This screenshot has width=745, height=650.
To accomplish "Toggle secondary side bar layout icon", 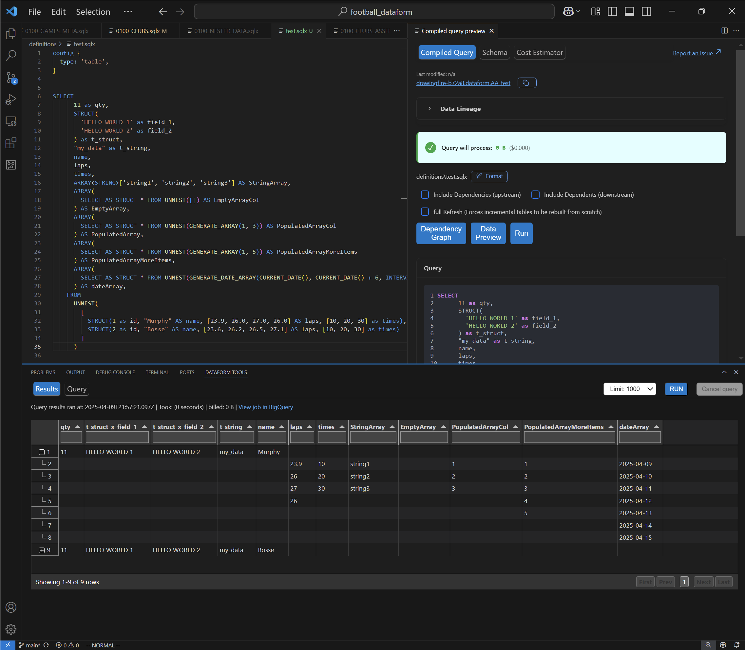I will pos(647,11).
